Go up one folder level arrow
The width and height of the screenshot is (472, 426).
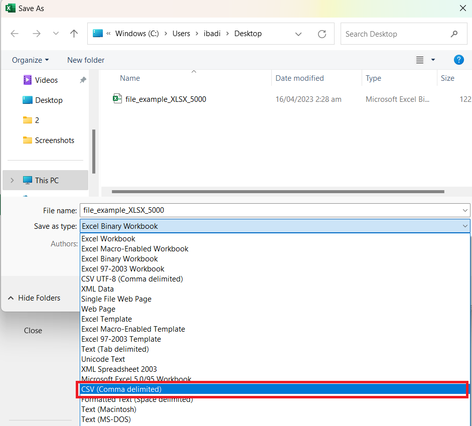tap(74, 34)
